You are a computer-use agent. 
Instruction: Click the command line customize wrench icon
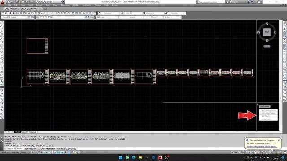click(2, 141)
